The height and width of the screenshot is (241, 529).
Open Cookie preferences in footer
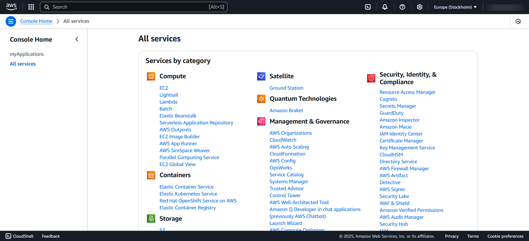pos(505,236)
